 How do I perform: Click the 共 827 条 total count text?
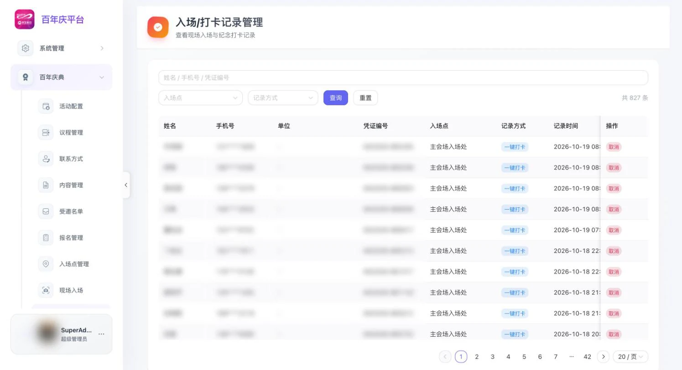pyautogui.click(x=635, y=98)
